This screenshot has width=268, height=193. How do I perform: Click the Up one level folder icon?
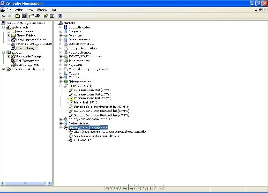(x=17, y=16)
